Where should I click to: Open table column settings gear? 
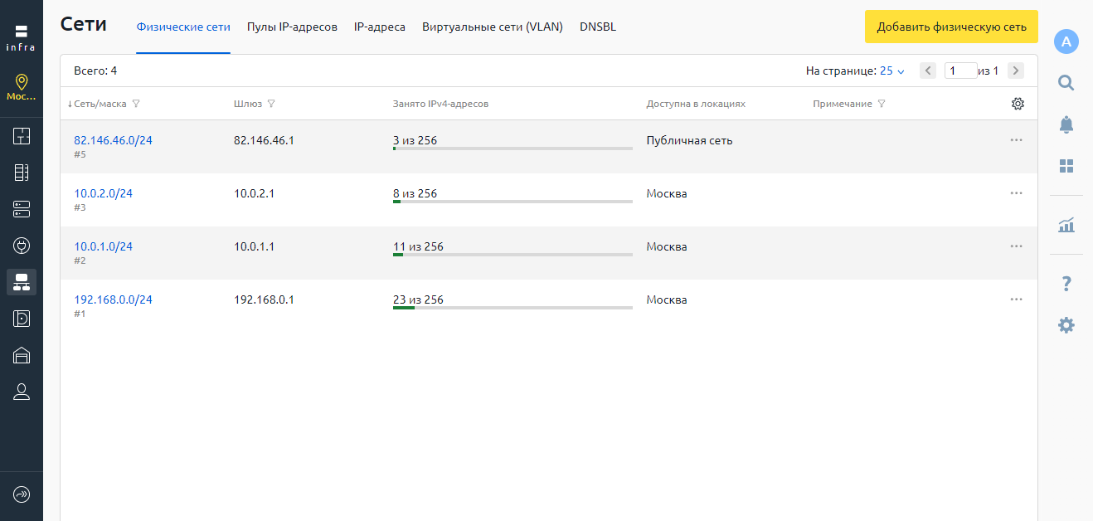tap(1018, 104)
